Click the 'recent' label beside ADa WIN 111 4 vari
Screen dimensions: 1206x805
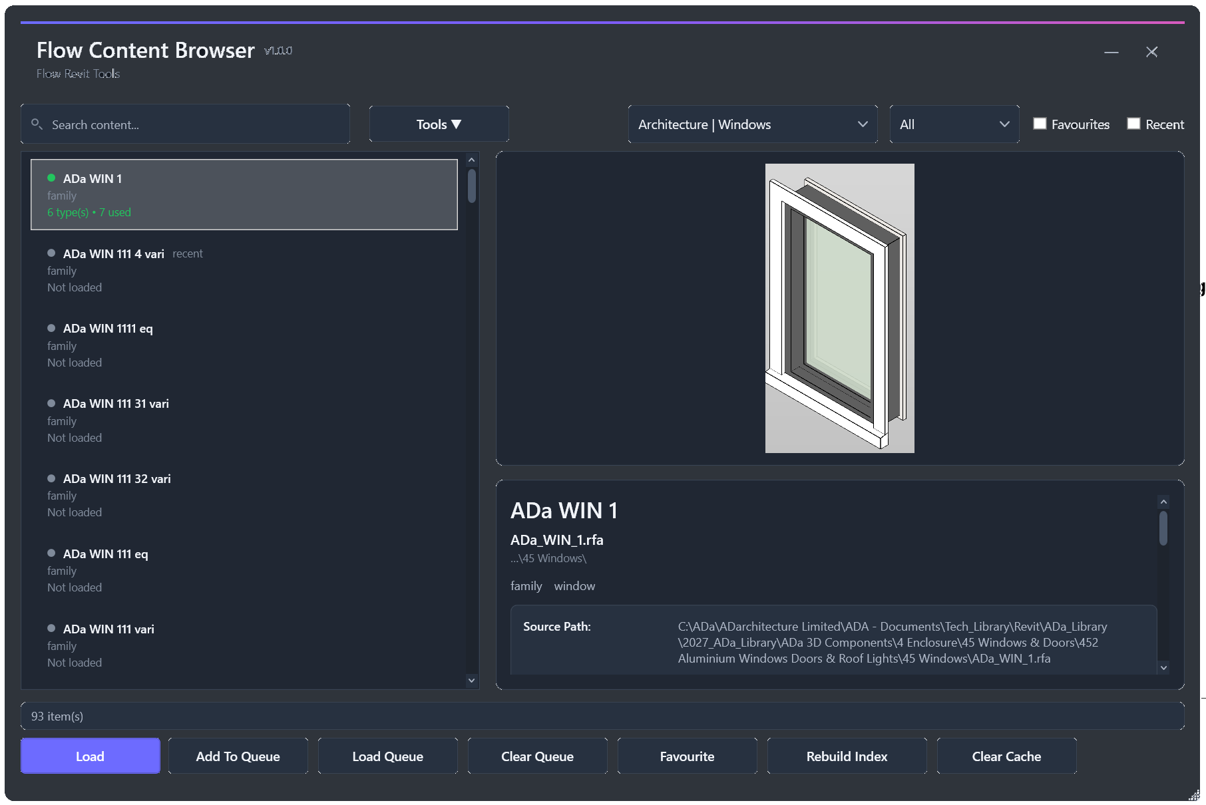[188, 253]
